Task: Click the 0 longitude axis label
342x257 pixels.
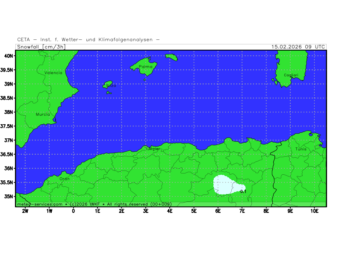Action: pos(74,211)
